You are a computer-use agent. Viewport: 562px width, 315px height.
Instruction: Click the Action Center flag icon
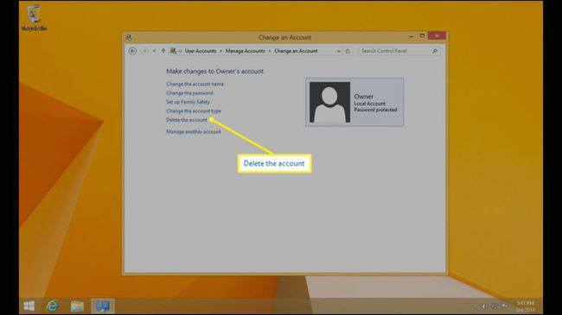[506, 306]
